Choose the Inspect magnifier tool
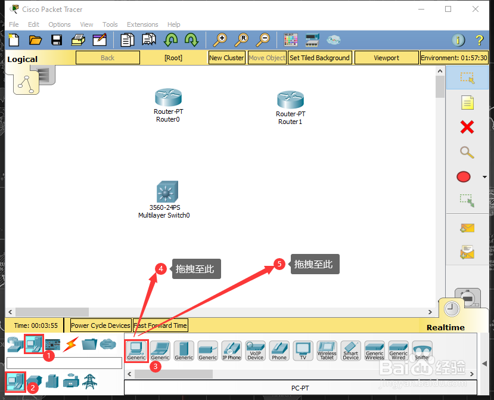This screenshot has height=400, width=494. (467, 152)
